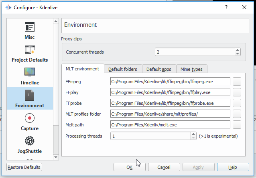Open the Default apps tab
Viewport: 256px width, 178px height.
coord(159,69)
